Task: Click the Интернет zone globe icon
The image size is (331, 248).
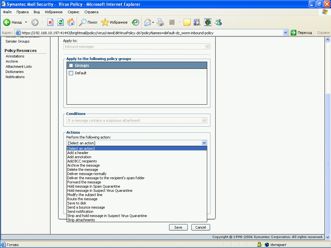Action: [x=267, y=245]
